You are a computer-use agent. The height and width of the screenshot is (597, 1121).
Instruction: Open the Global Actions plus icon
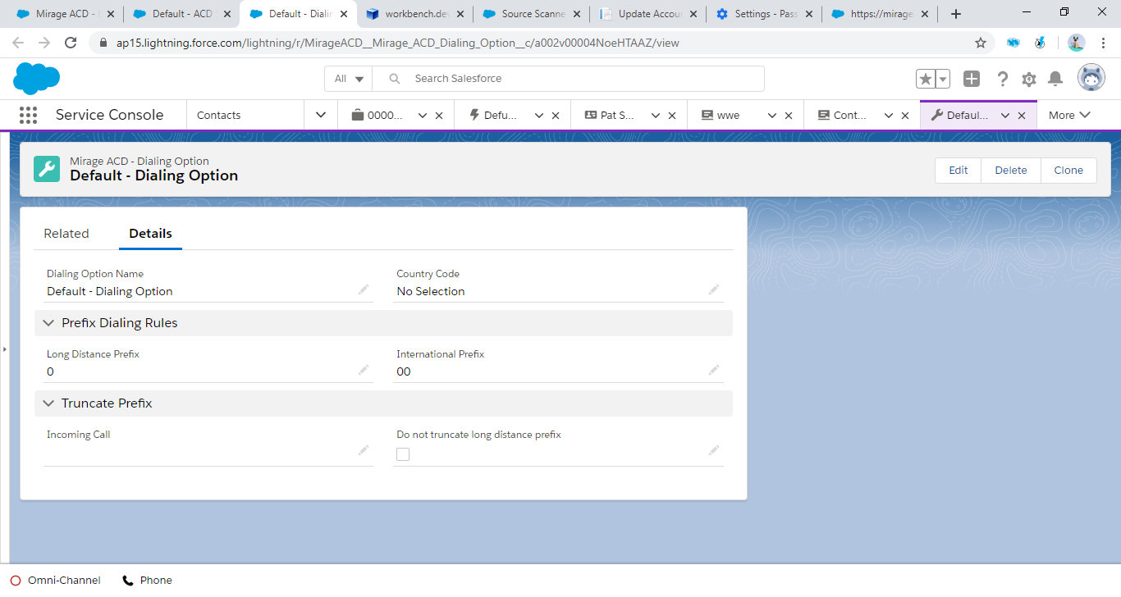972,79
